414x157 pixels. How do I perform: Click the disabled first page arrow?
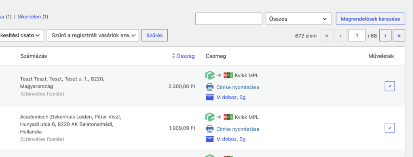(x=327, y=35)
